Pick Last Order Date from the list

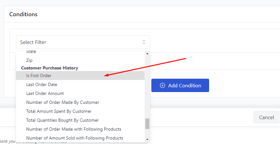coord(80,84)
